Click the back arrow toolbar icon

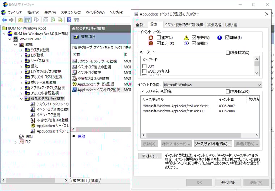pyautogui.click(x=4, y=20)
